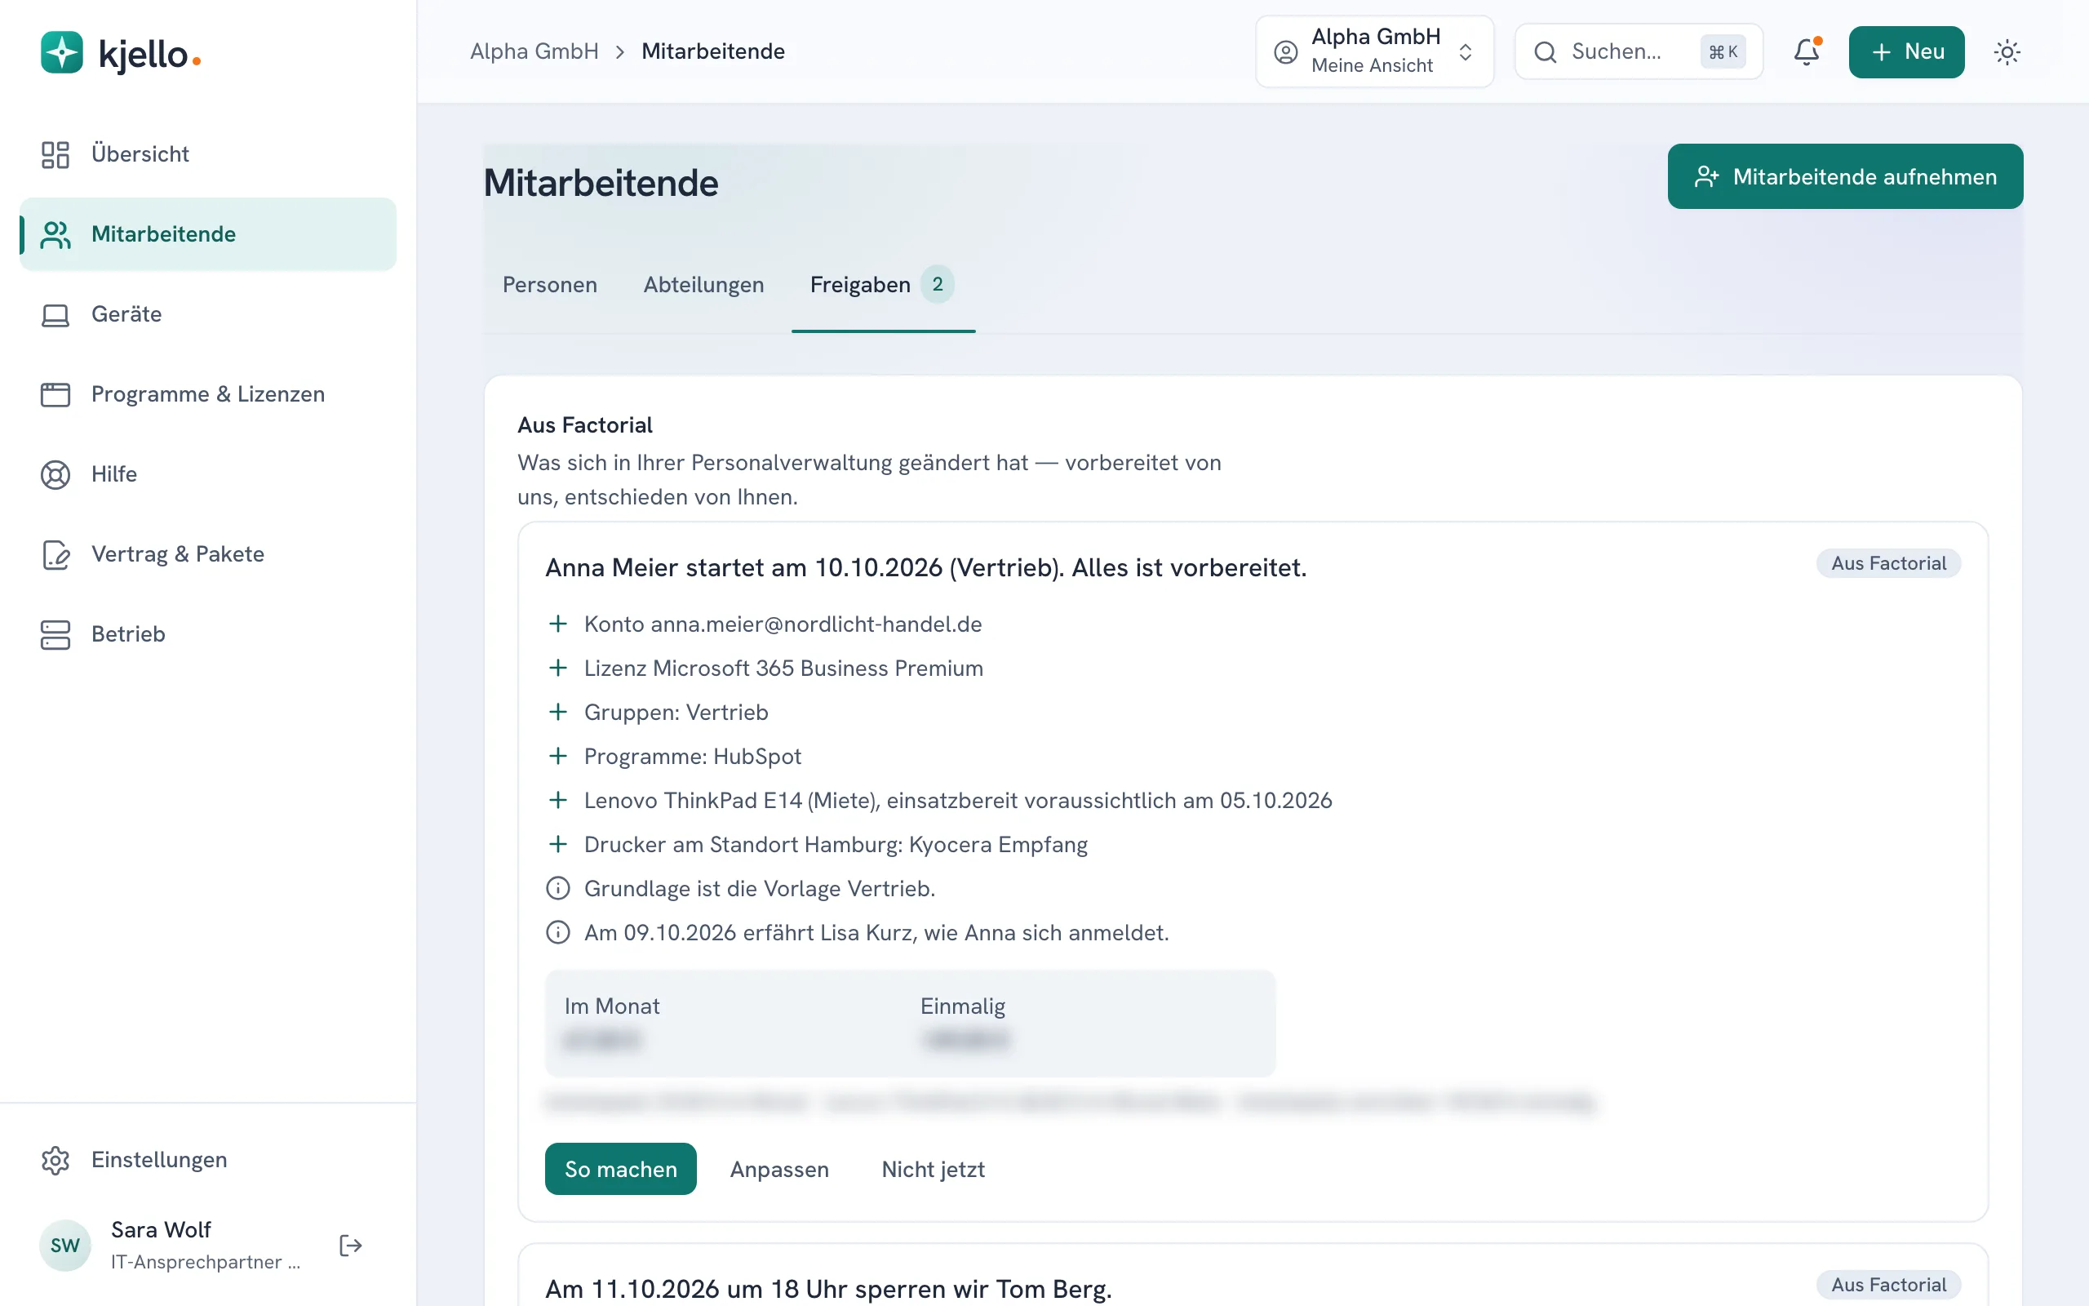Image resolution: width=2089 pixels, height=1306 pixels.
Task: Toggle light/dark theme sun icon
Action: coord(2007,51)
